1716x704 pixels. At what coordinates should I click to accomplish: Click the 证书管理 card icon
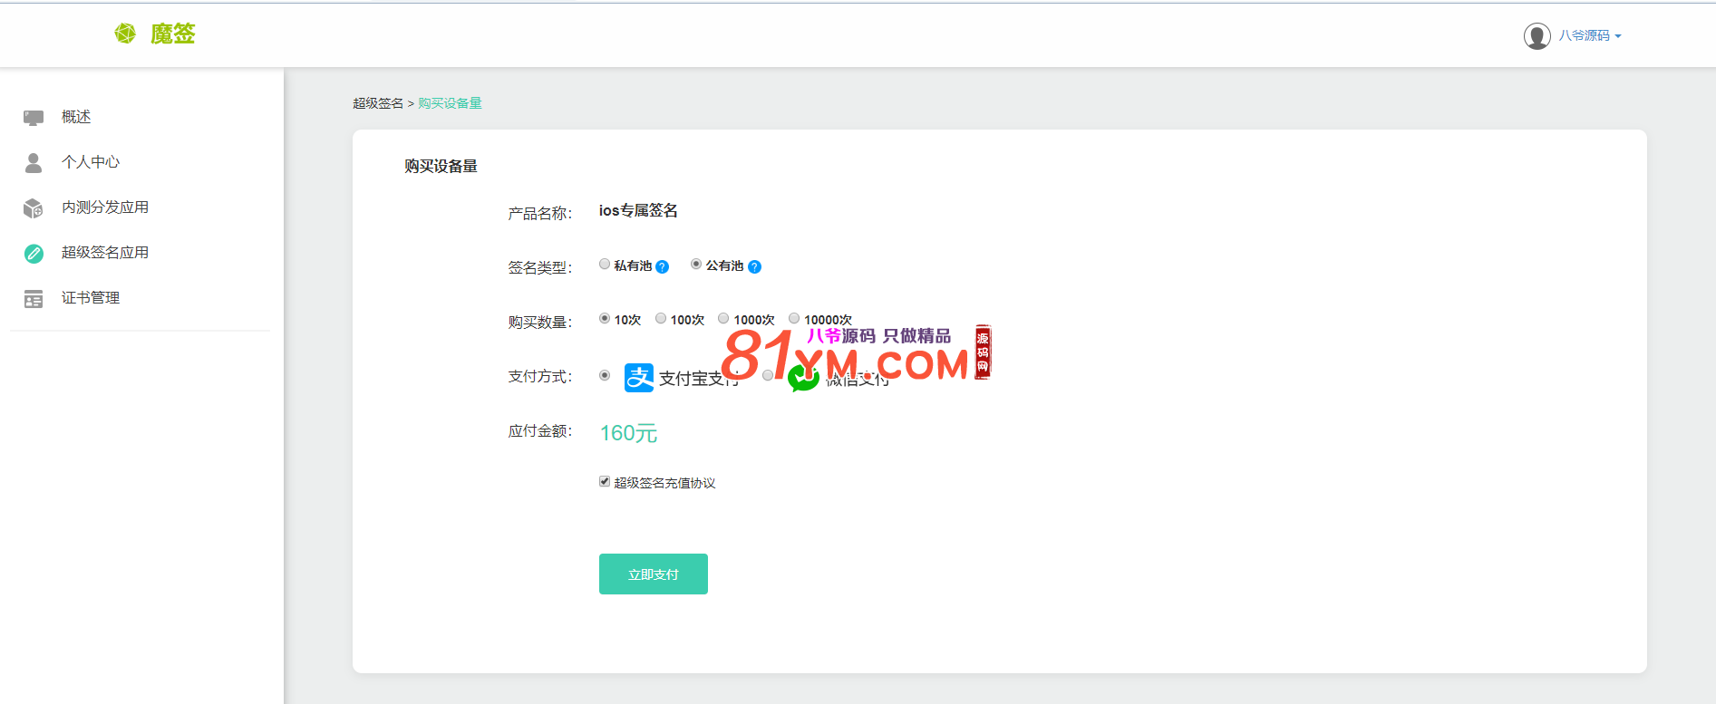tap(34, 299)
